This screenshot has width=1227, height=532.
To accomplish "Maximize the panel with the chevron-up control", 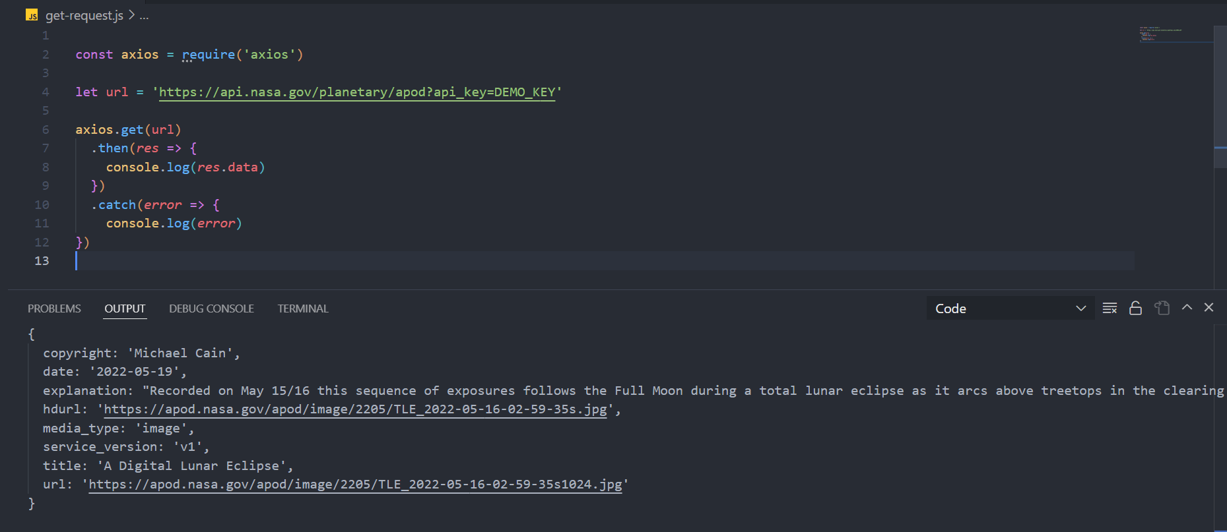I will click(1187, 307).
